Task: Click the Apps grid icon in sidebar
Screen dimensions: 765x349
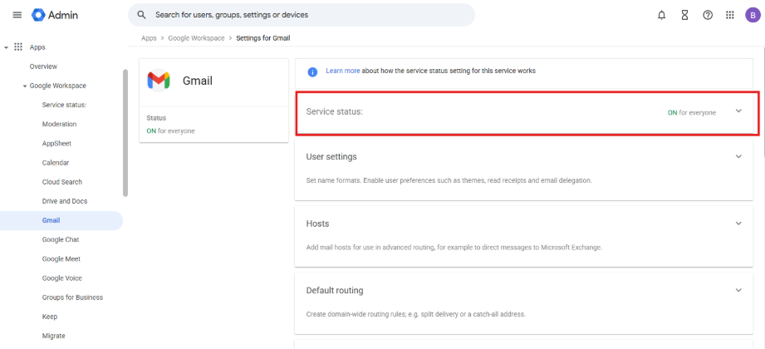Action: (x=18, y=47)
